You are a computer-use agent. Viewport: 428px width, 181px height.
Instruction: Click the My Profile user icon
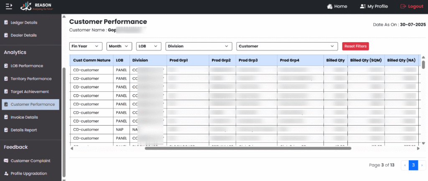[362, 6]
